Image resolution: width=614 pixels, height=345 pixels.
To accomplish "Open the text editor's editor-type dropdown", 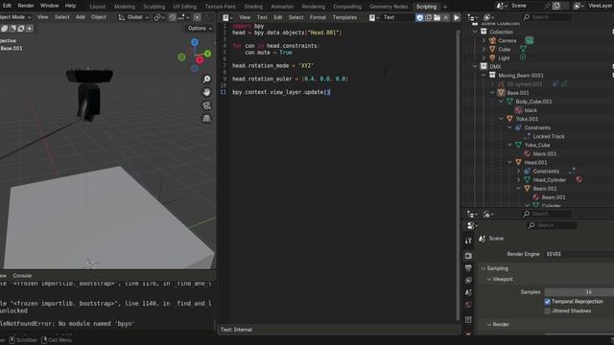I will click(227, 17).
